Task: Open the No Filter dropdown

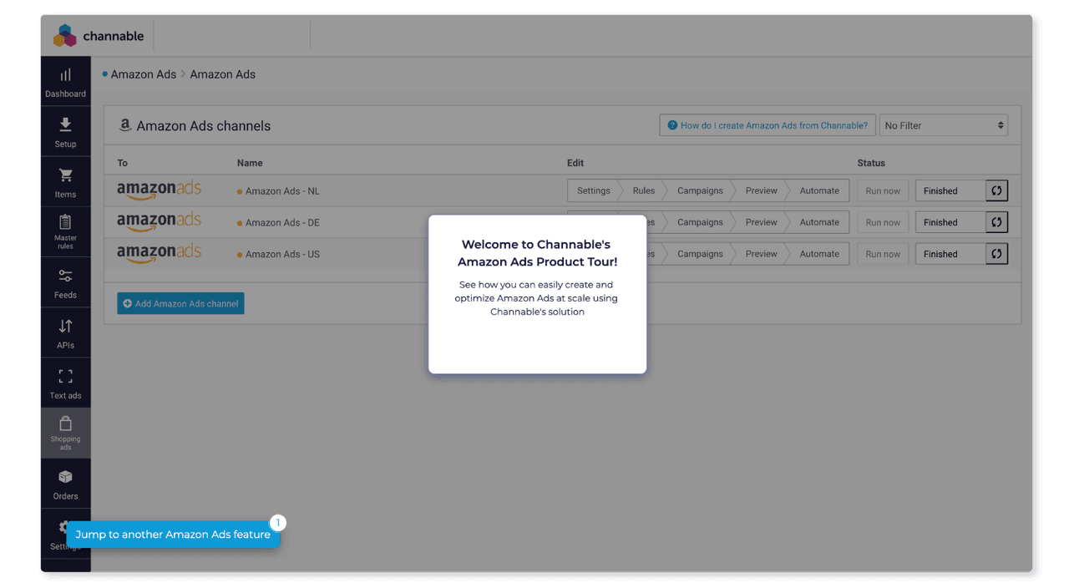Action: click(944, 125)
